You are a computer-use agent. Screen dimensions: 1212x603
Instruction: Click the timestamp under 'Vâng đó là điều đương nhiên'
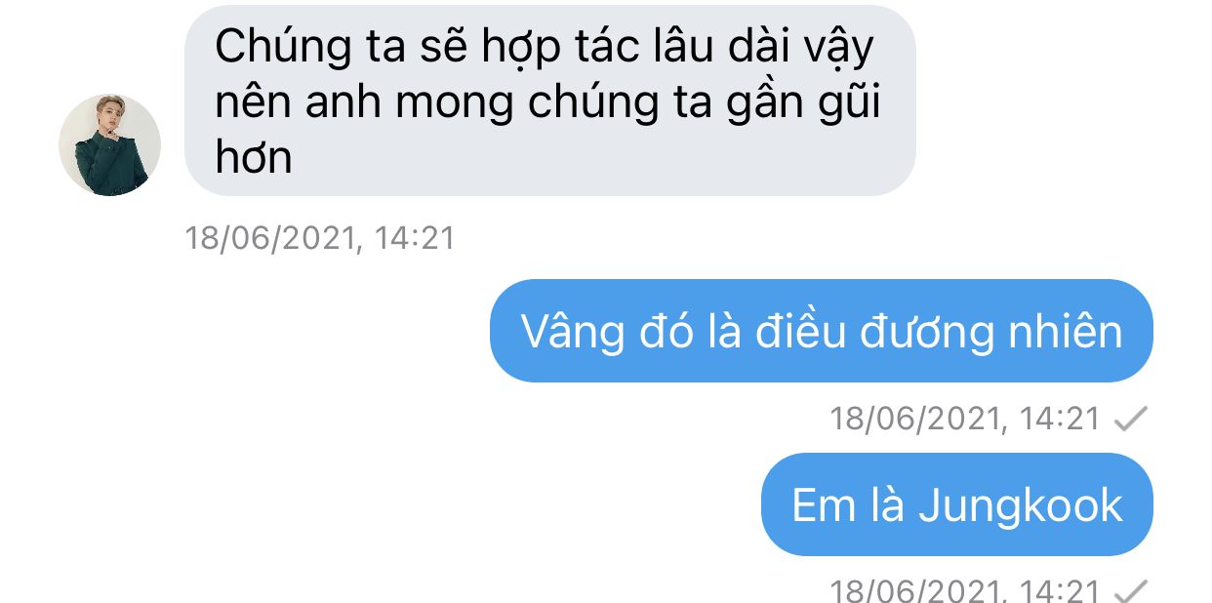click(965, 420)
